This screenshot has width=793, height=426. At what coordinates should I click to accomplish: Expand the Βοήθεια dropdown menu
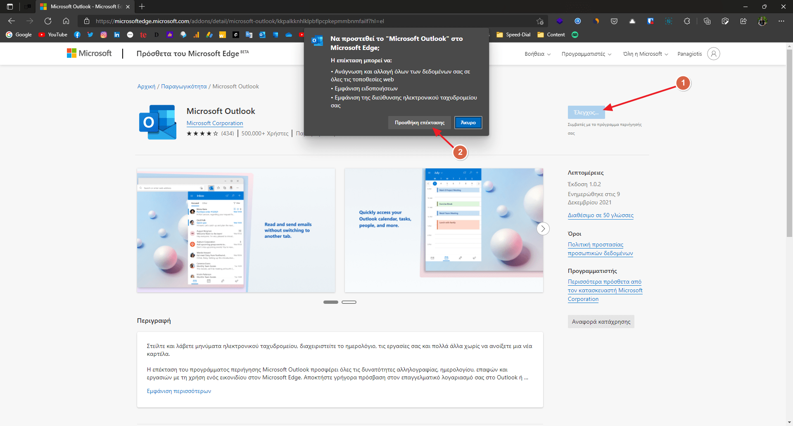pos(537,54)
